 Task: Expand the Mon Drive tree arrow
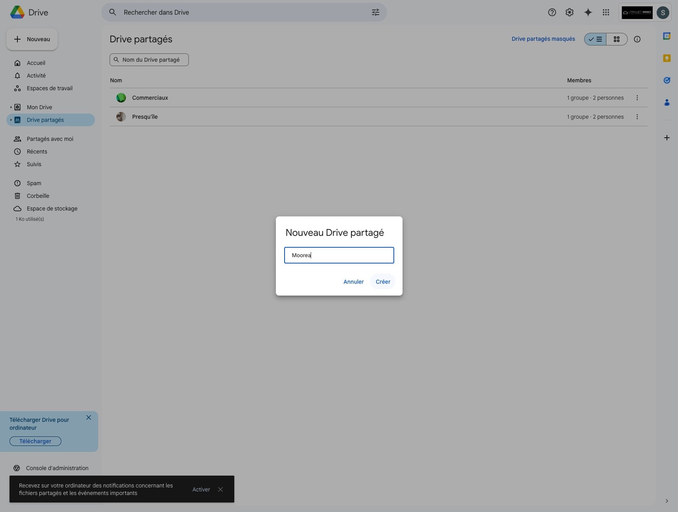pos(11,107)
